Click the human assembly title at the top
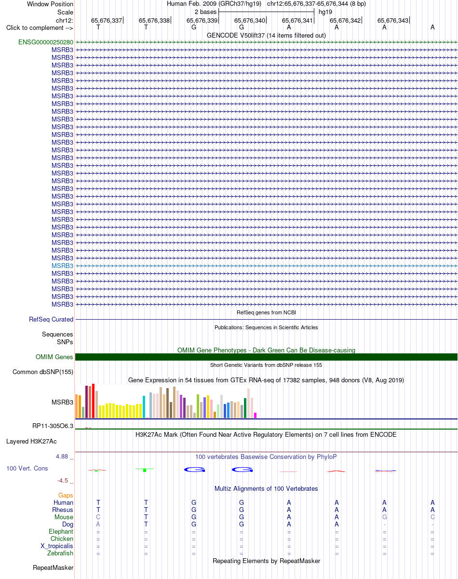 coord(266,3)
